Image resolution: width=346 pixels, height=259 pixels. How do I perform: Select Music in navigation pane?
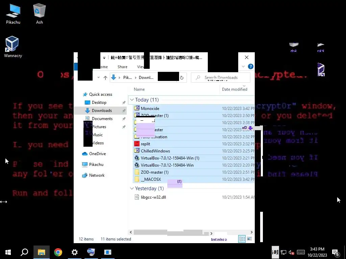[x=97, y=135]
